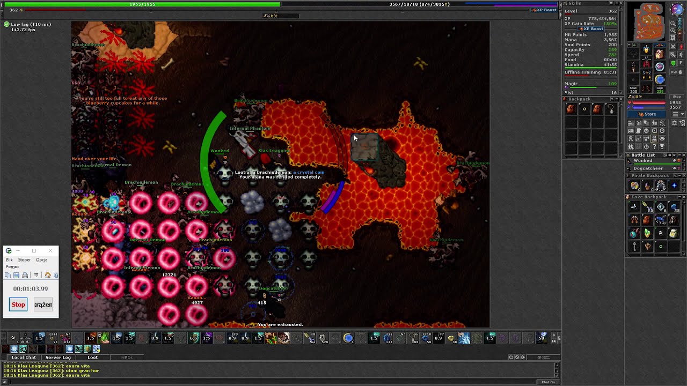Switch to Local Chat tab
687x386 pixels.
point(24,358)
